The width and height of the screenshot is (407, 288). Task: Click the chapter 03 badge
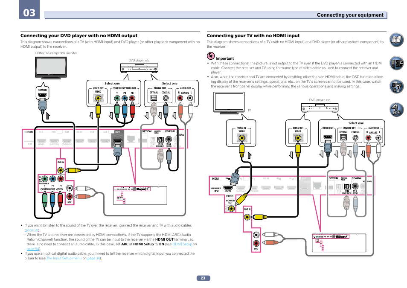[x=29, y=10]
